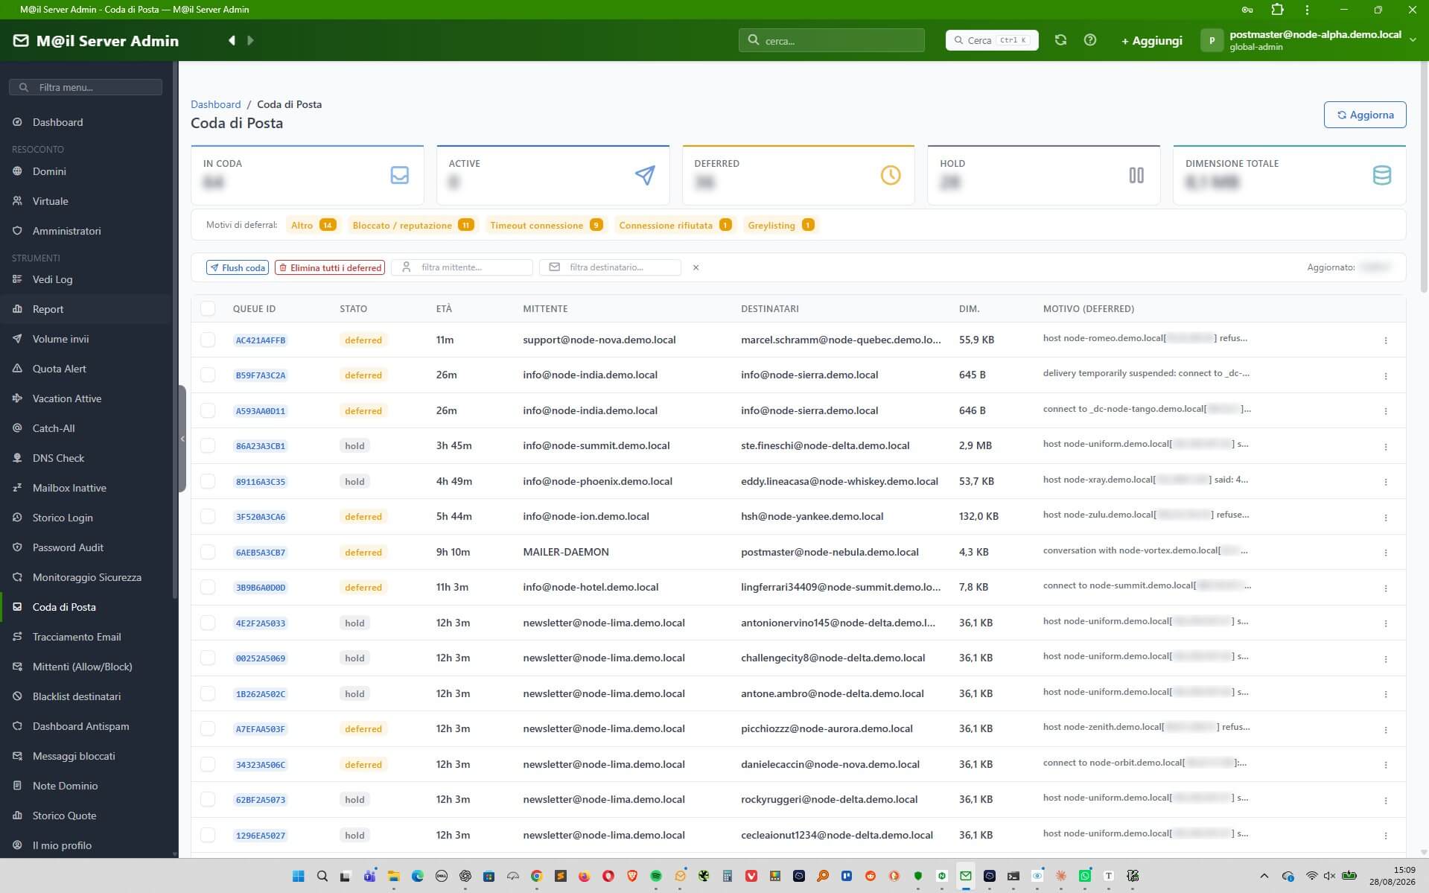Click the Hold pause icon
1429x893 pixels.
pyautogui.click(x=1136, y=175)
